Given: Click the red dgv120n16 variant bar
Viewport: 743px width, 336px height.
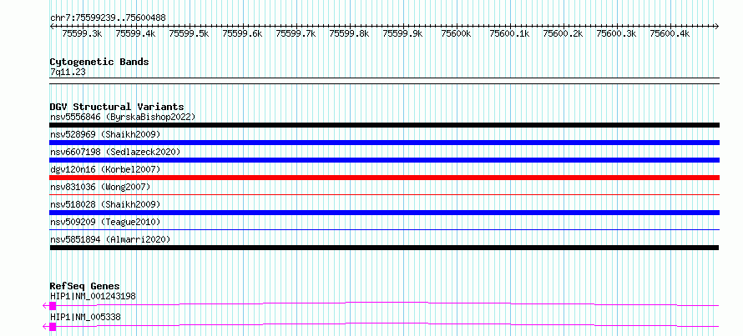Looking at the screenshot, I should (x=384, y=178).
